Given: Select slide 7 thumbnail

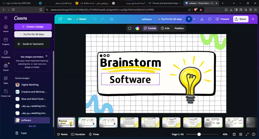Looking at the screenshot, I should tap(192, 122).
